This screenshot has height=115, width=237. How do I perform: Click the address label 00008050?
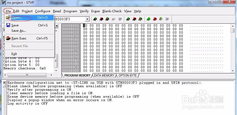(x=70, y=43)
